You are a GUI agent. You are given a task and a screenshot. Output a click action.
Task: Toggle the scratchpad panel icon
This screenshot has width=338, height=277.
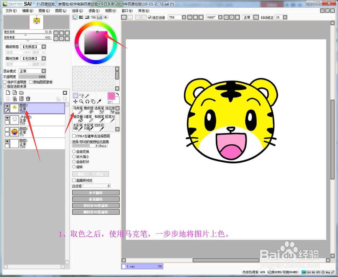pos(106,17)
